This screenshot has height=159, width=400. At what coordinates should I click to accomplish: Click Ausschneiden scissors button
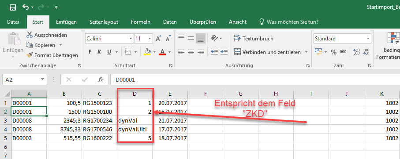47,35
